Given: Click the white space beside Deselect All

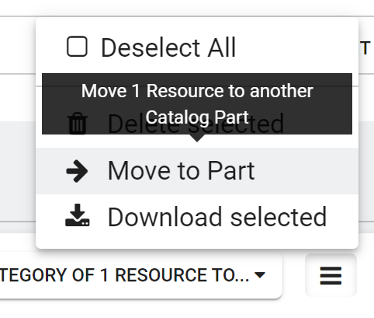Looking at the screenshot, I should (x=295, y=47).
